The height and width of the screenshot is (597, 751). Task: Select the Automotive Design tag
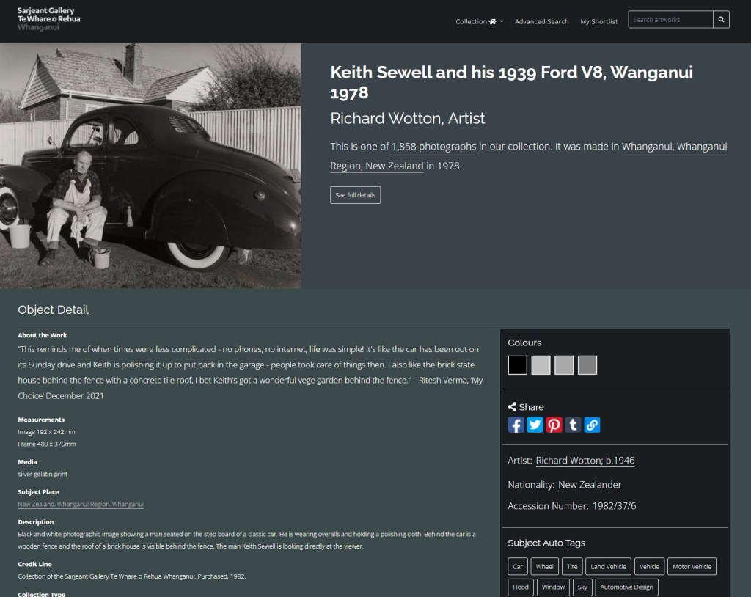(x=626, y=587)
